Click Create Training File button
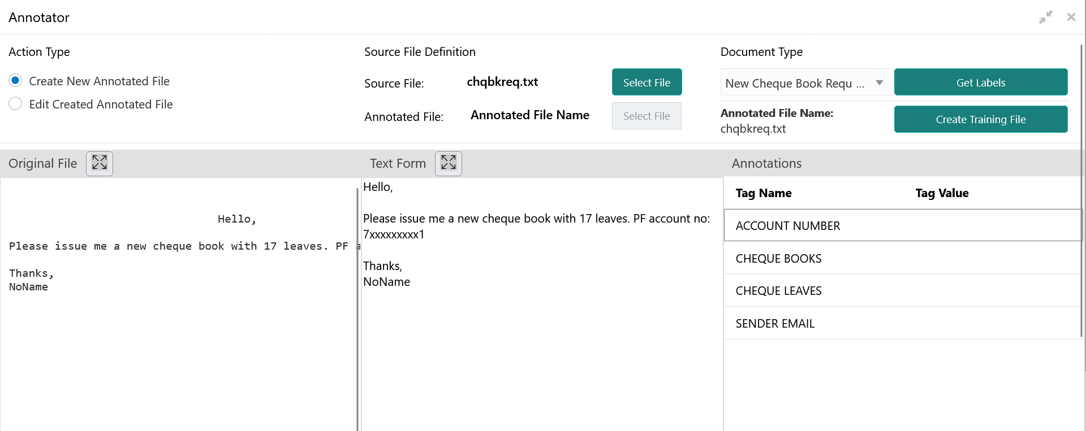Image resolution: width=1086 pixels, height=431 pixels. (x=981, y=119)
